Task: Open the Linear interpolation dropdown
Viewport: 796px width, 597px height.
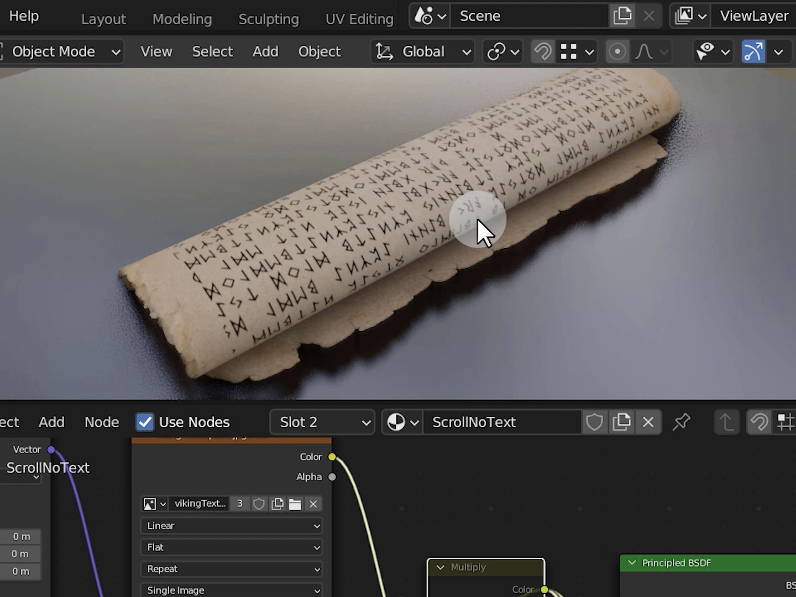Action: point(232,526)
